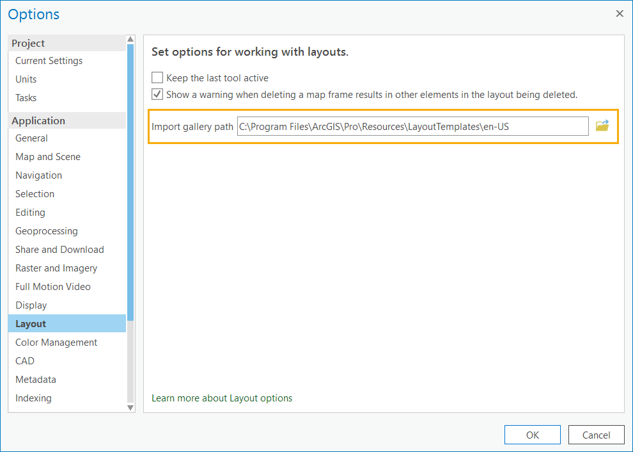633x452 pixels.
Task: Open the Import gallery path browse folder icon
Action: (602, 126)
